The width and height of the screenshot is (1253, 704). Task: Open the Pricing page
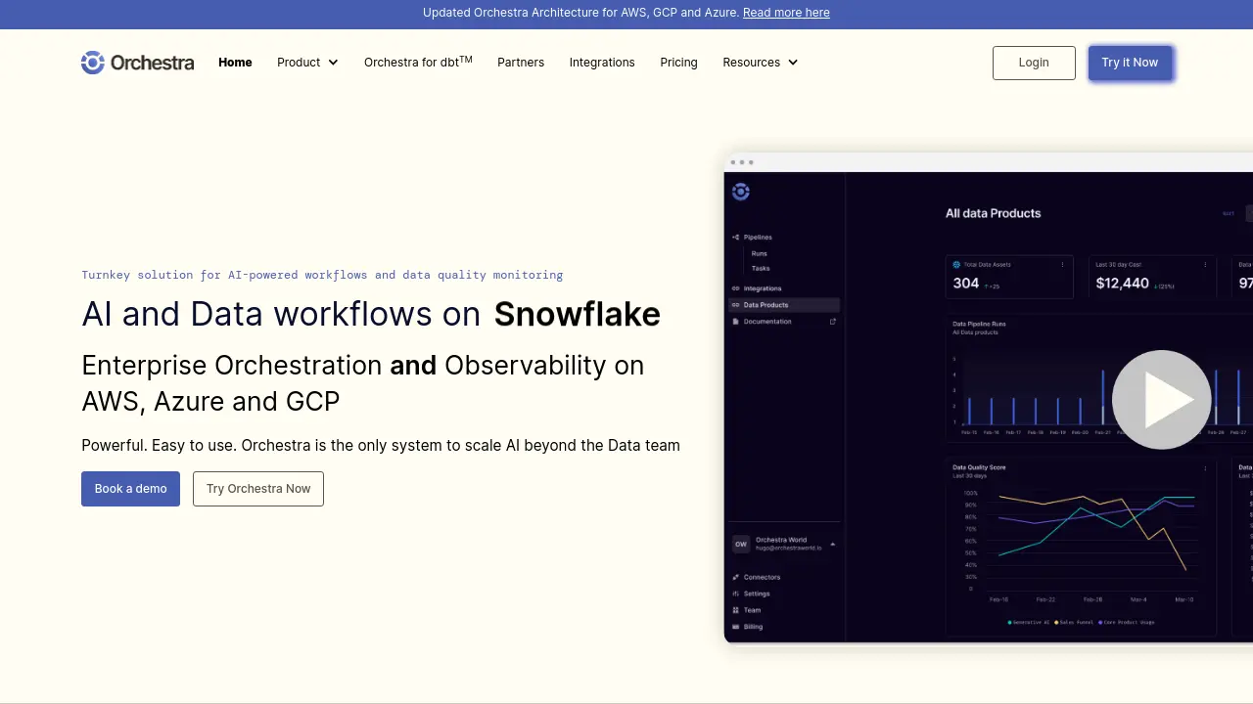pos(678,63)
